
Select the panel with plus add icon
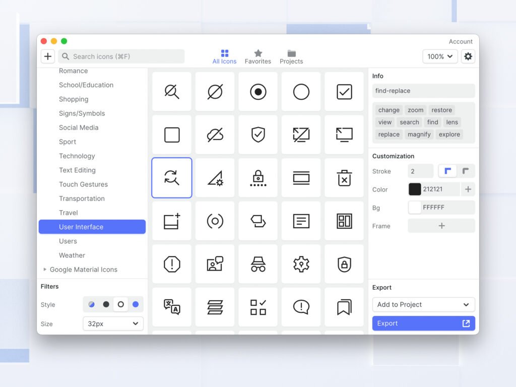click(171, 221)
